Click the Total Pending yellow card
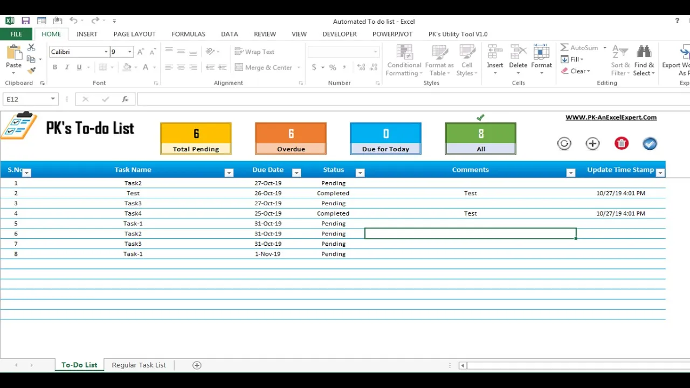Screen dimensions: 690x388 coord(196,138)
